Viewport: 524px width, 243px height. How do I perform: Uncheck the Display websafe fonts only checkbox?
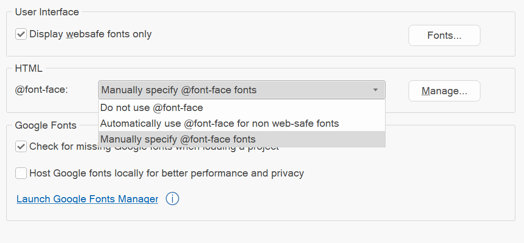pos(21,34)
